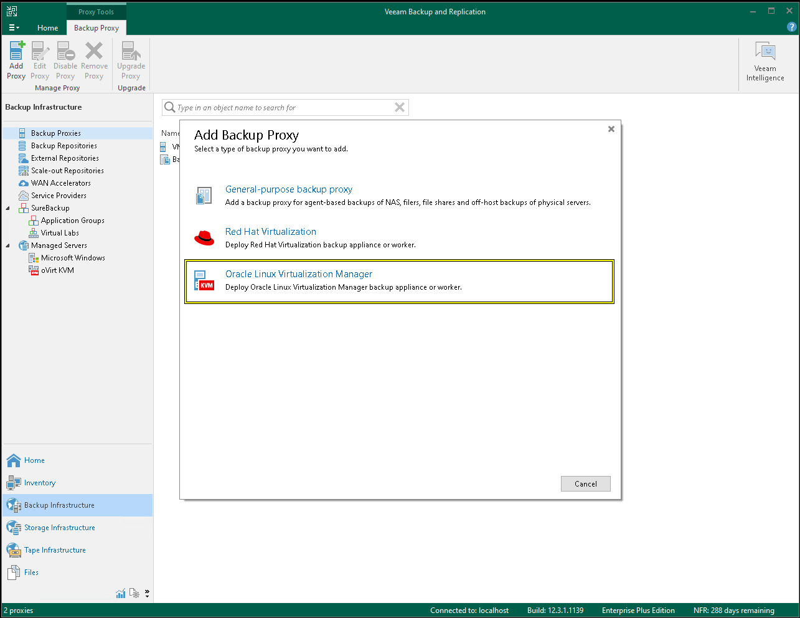Collapse the SureBackup tree node
Screen dimensions: 800x618
tap(8, 208)
